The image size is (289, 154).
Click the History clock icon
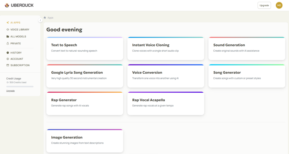(x=8, y=53)
